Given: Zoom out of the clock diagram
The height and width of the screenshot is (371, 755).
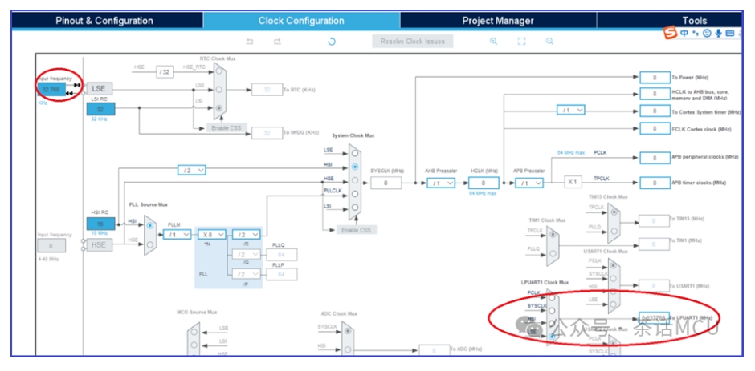Looking at the screenshot, I should [550, 41].
